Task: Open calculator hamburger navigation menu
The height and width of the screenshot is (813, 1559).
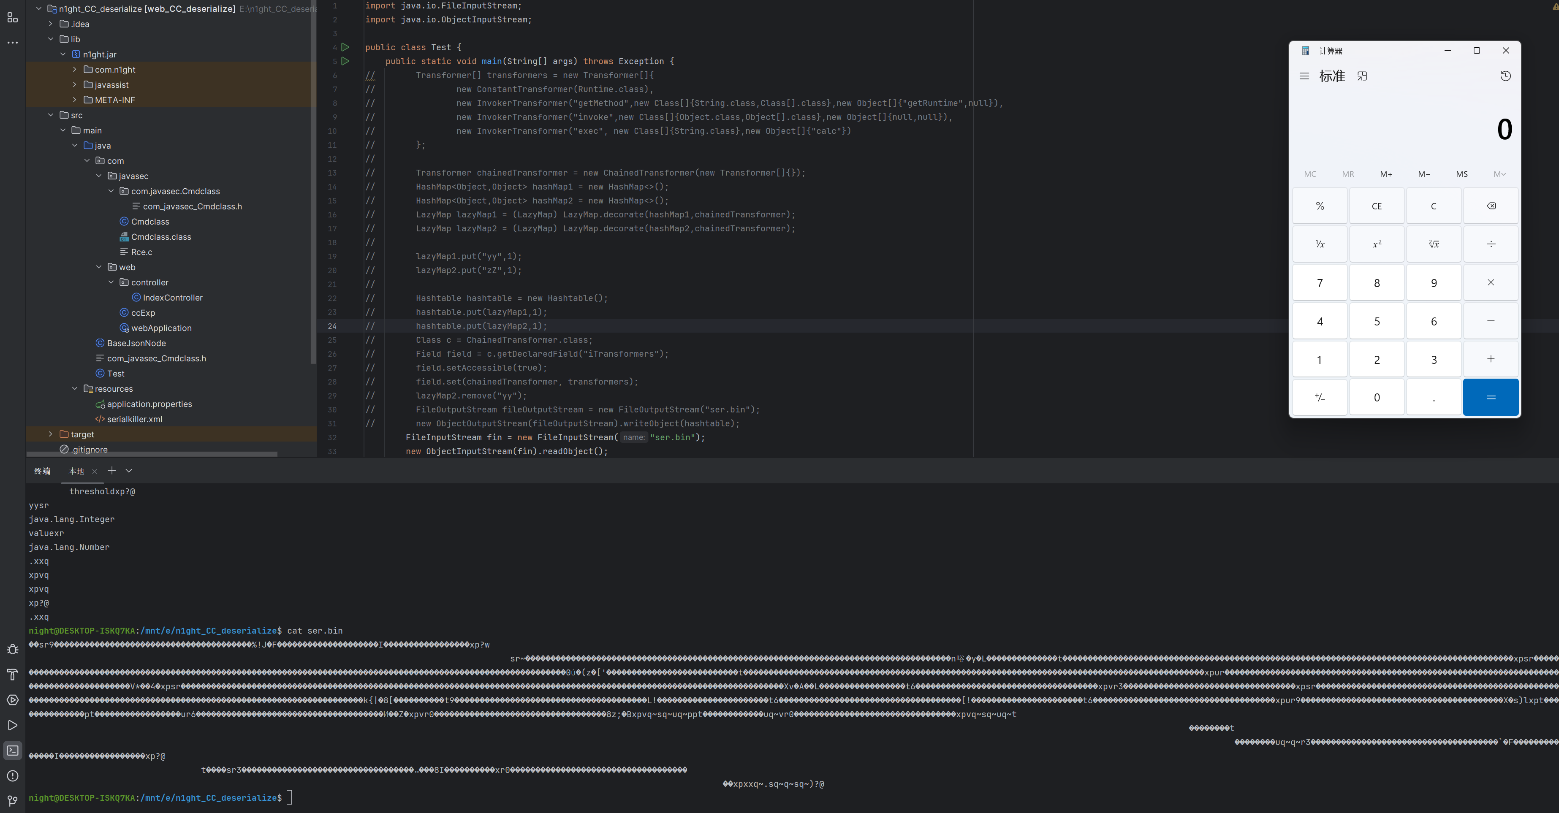Action: pyautogui.click(x=1304, y=76)
